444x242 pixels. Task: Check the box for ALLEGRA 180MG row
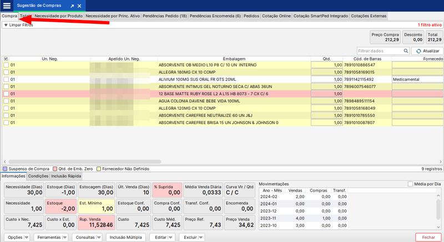(x=6, y=72)
